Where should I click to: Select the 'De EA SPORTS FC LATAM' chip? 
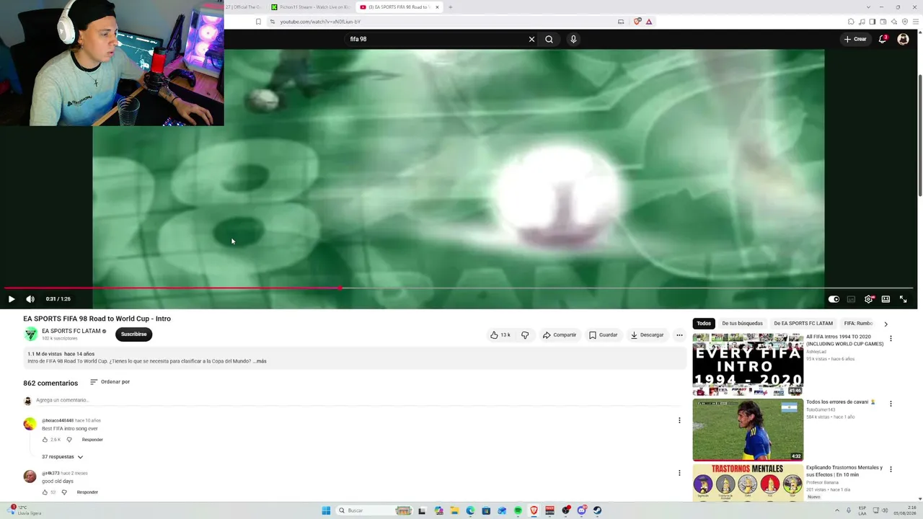(803, 324)
